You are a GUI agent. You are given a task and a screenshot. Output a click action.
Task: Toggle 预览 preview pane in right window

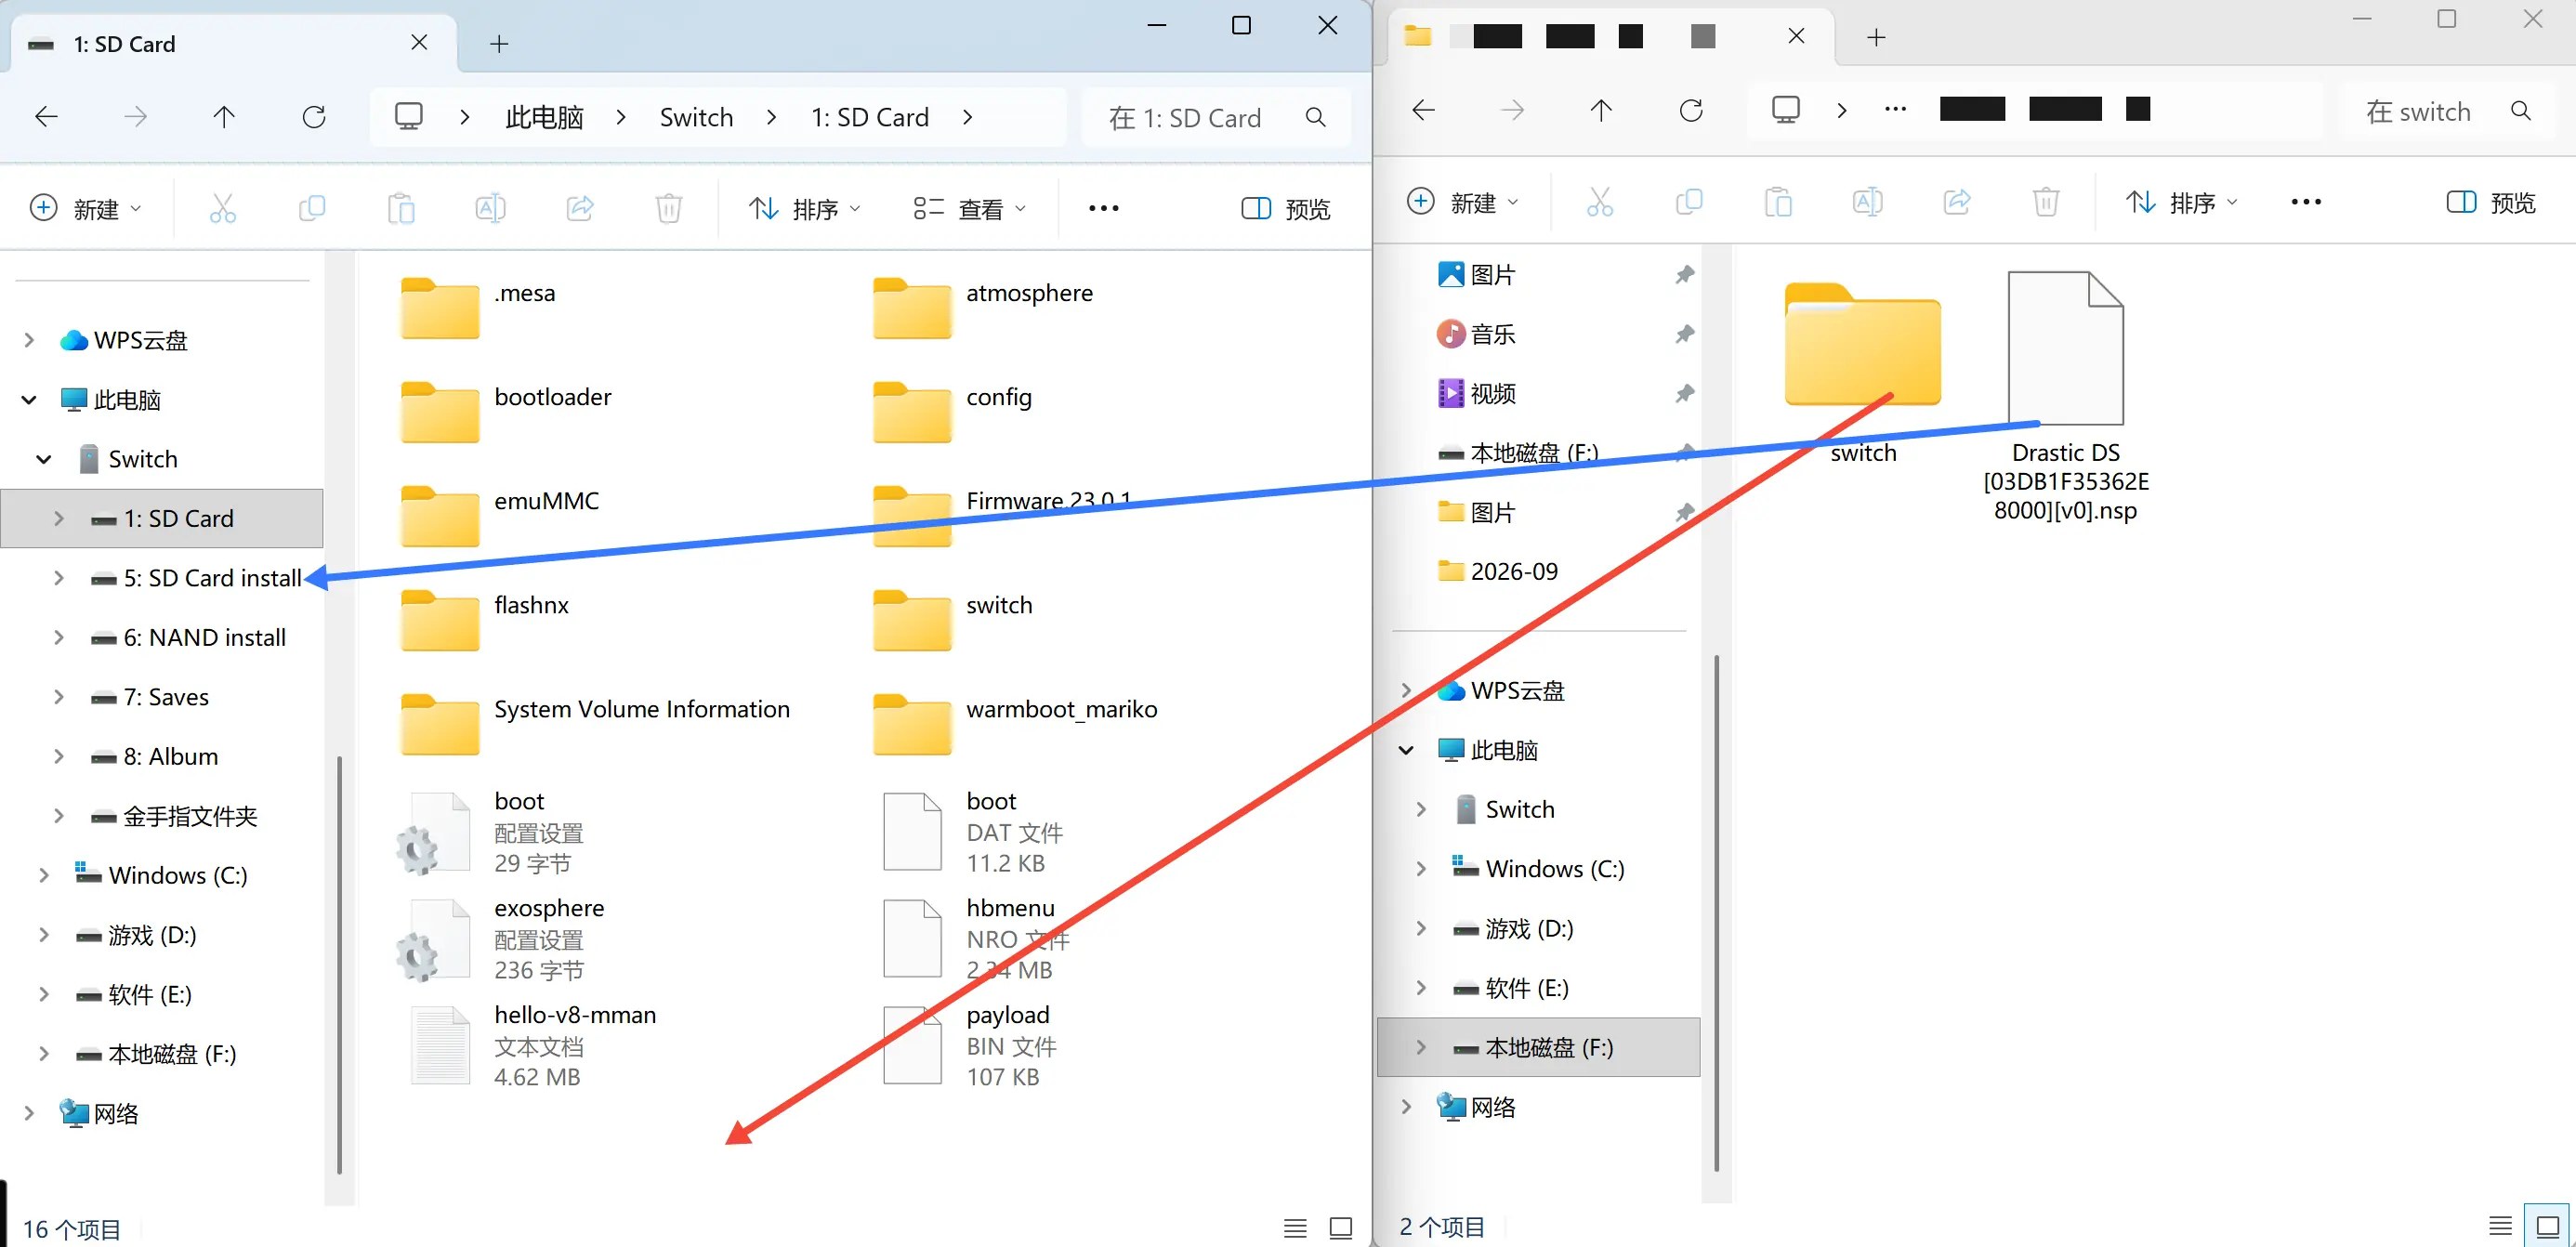2491,203
